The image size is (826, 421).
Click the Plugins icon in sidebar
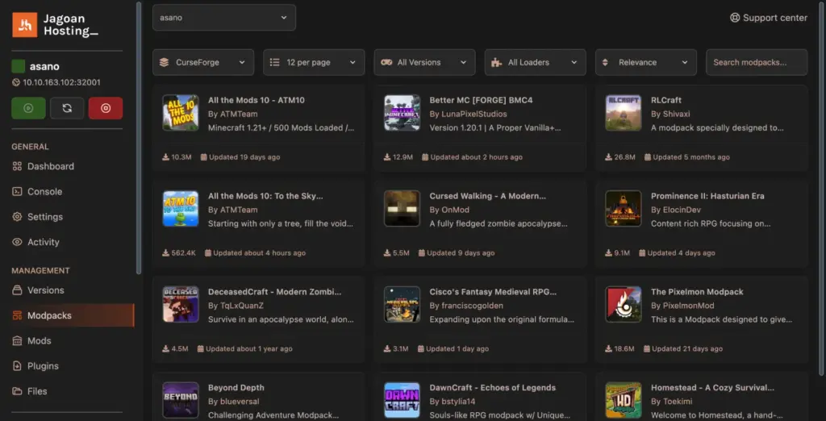[x=18, y=366]
